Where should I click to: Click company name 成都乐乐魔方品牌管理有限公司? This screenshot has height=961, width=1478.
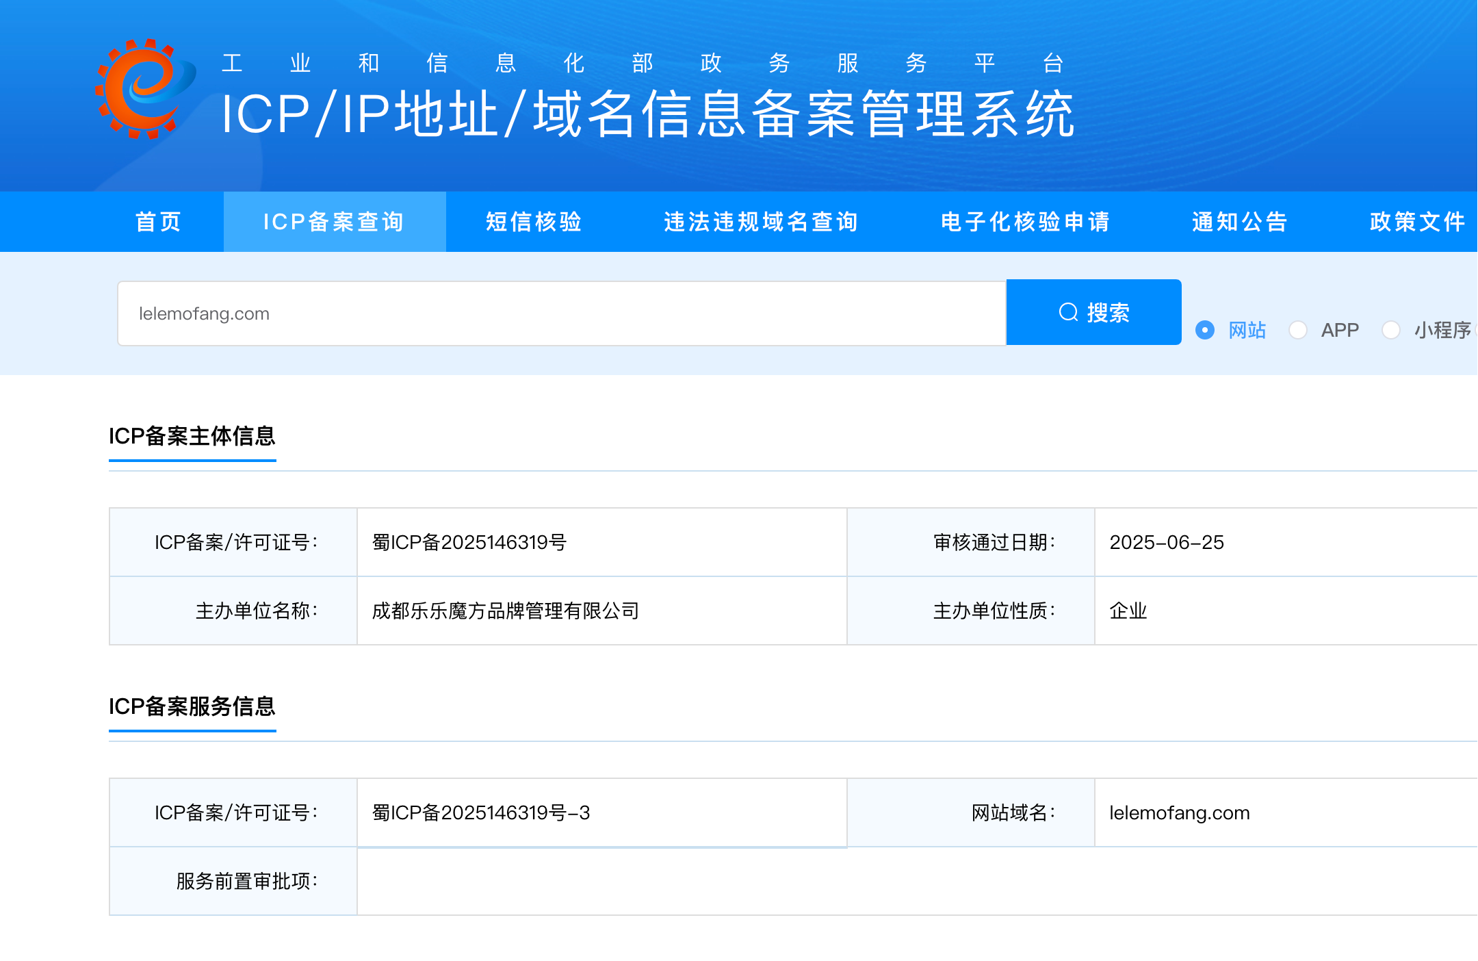click(x=506, y=611)
